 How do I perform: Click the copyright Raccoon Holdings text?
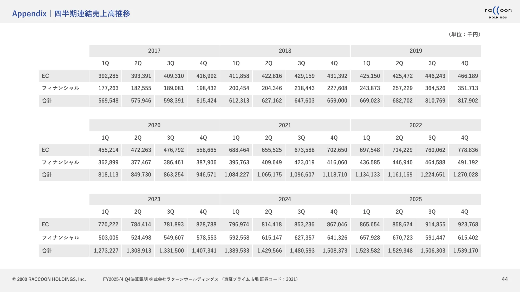point(49,279)
